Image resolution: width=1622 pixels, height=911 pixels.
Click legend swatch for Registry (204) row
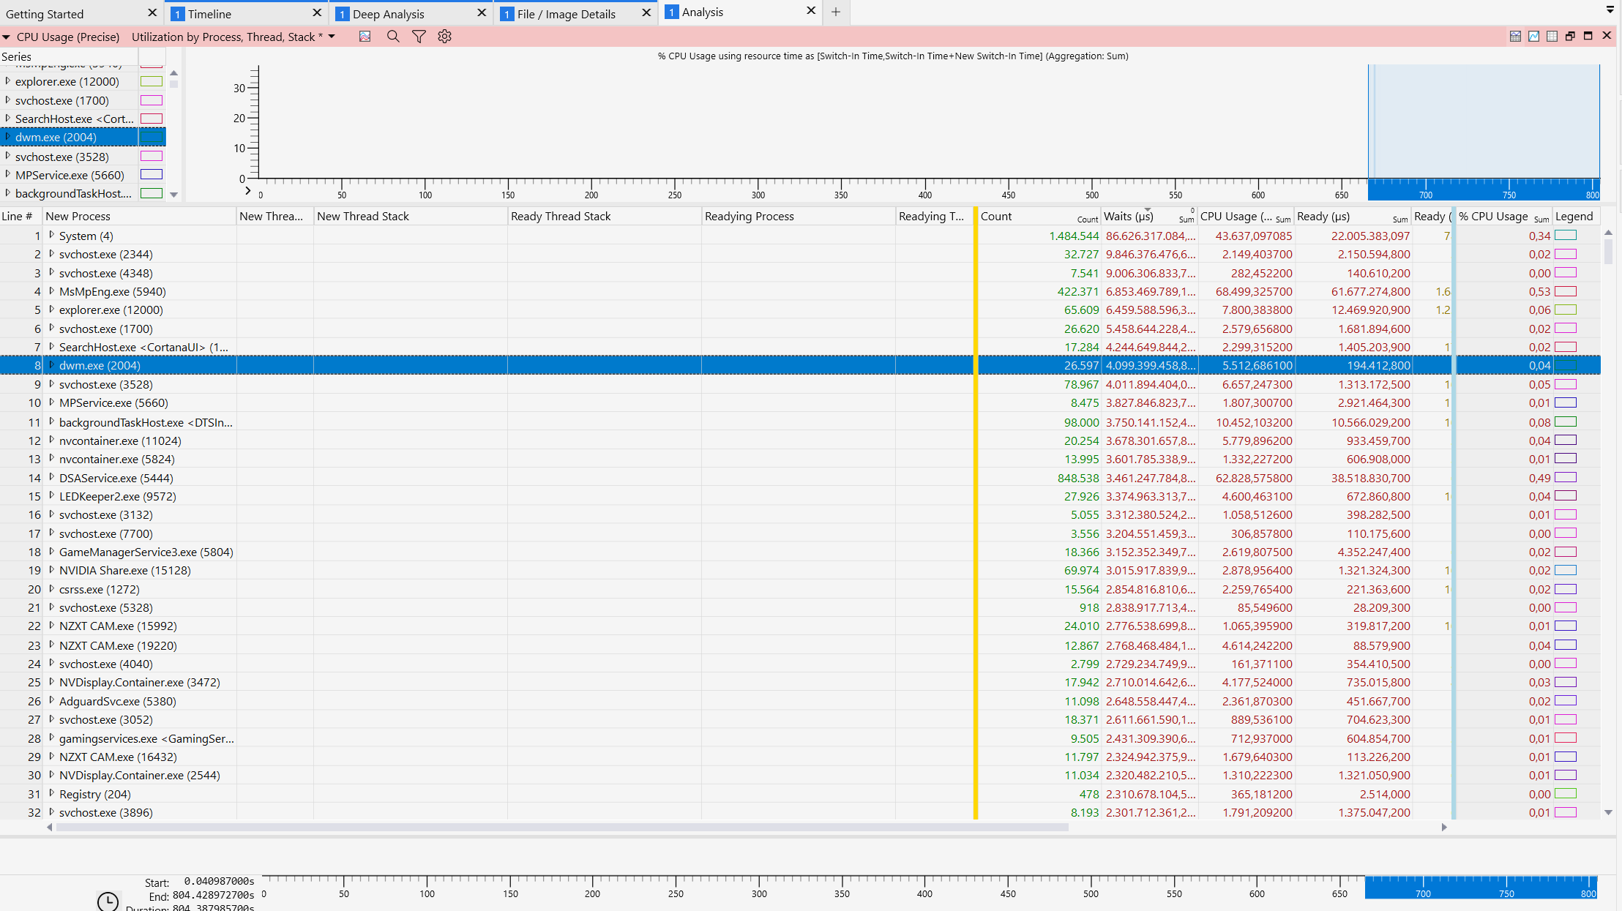(x=1566, y=793)
